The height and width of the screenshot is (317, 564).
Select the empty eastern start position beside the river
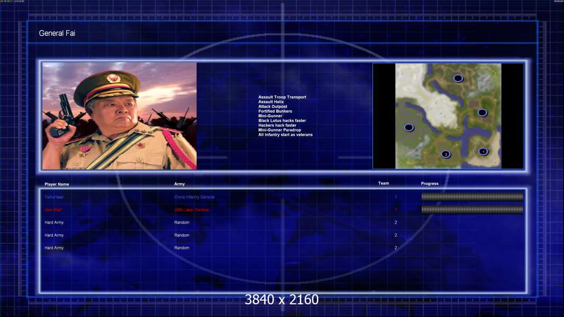coord(483,113)
